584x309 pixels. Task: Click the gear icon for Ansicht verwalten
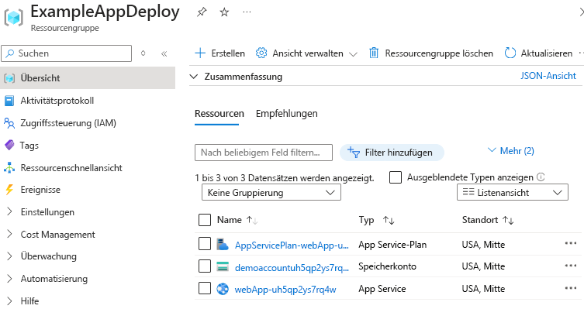tap(261, 53)
